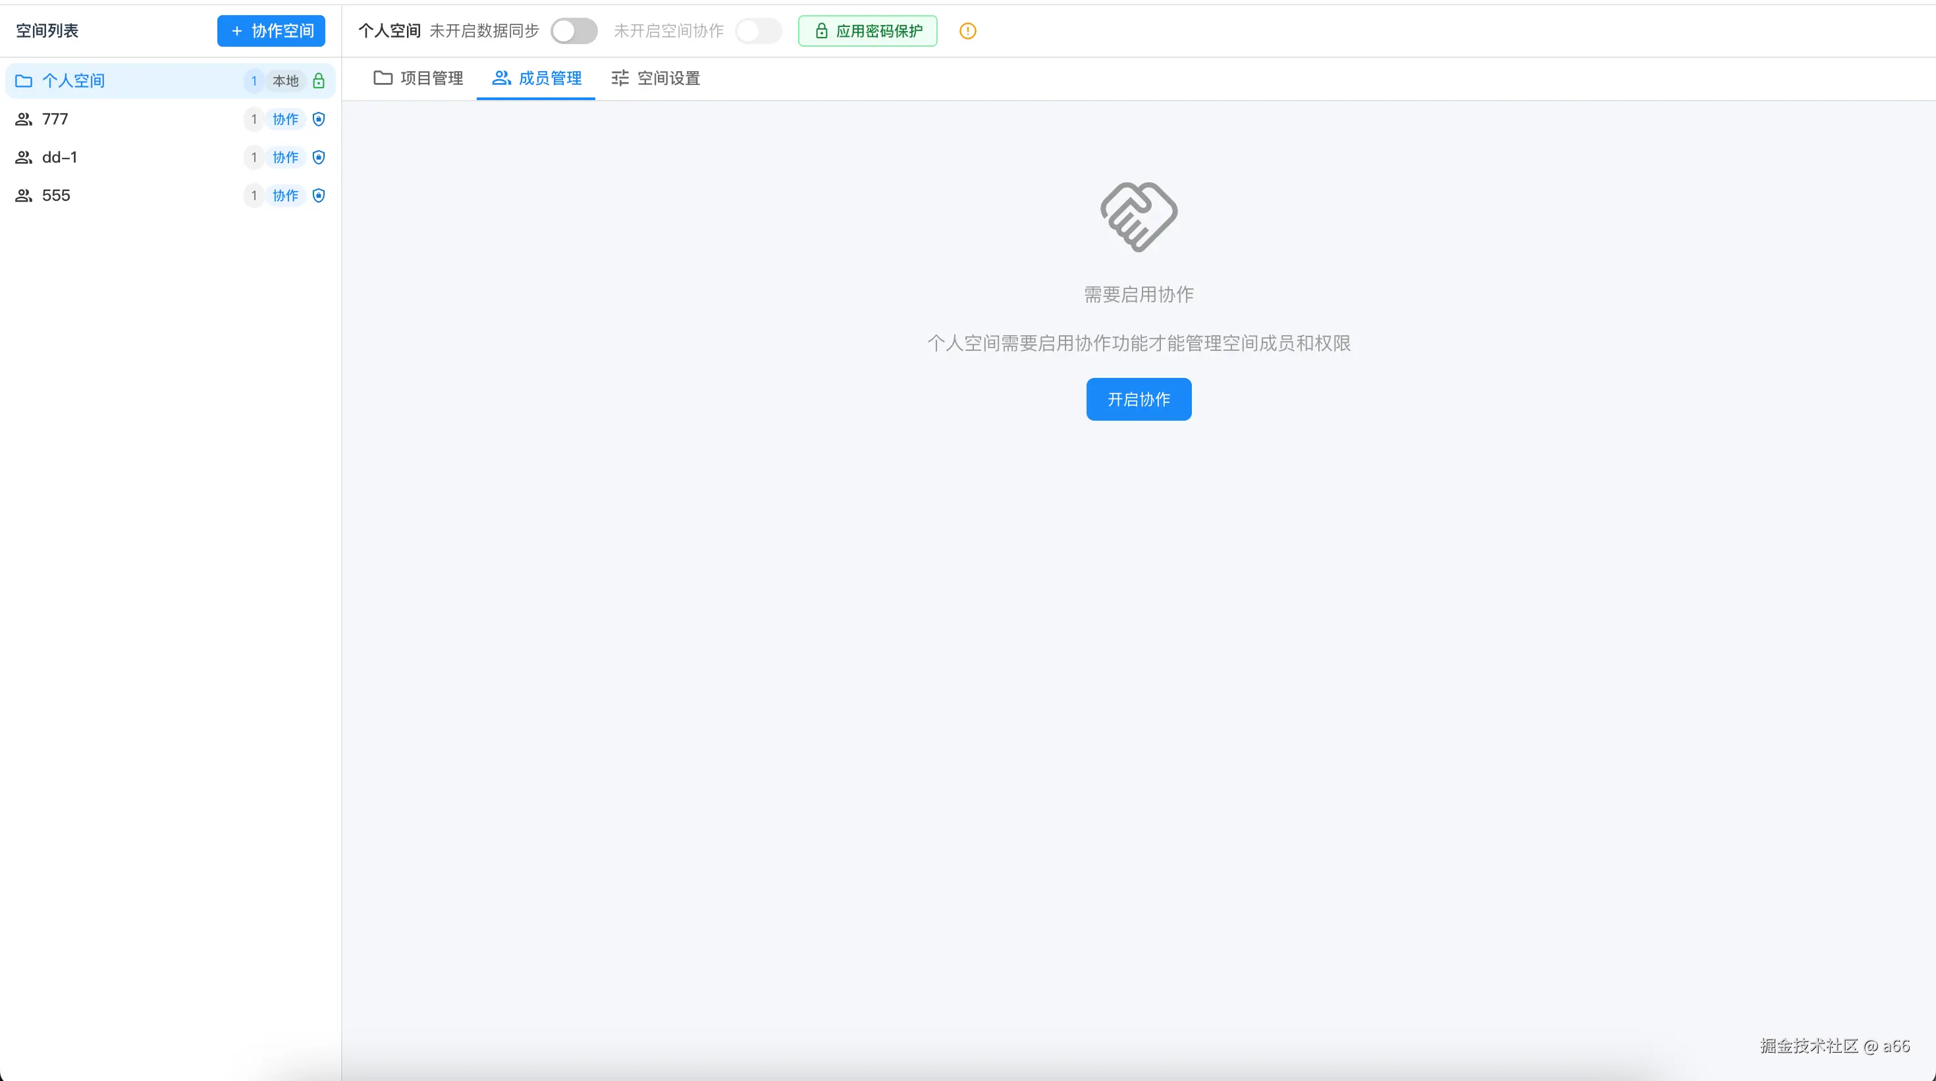This screenshot has height=1081, width=1936.
Task: Click the 应用密码保护 button
Action: click(x=867, y=31)
